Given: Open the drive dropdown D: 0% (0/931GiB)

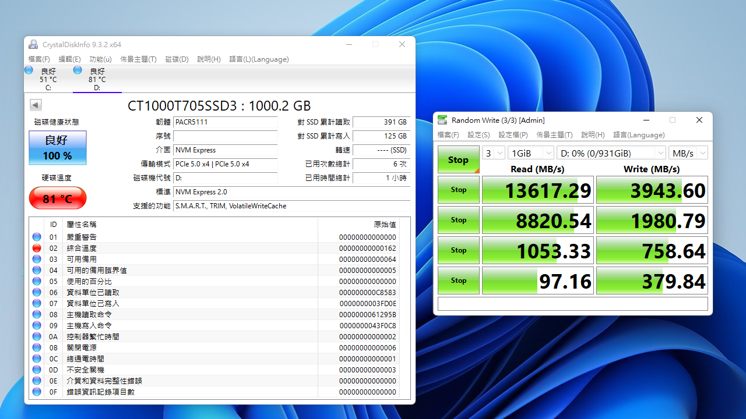Looking at the screenshot, I should [x=611, y=153].
